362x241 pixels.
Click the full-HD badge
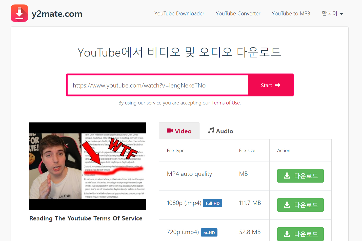(213, 203)
